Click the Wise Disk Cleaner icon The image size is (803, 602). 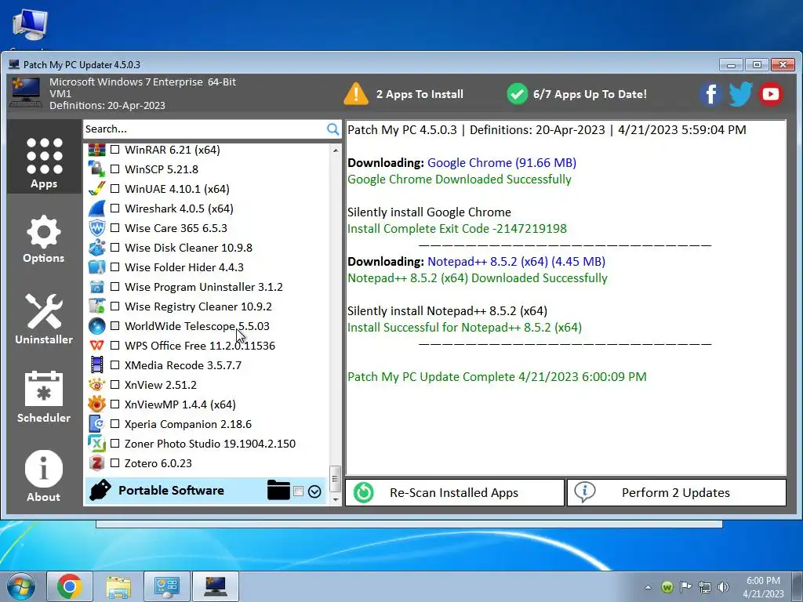coord(96,247)
